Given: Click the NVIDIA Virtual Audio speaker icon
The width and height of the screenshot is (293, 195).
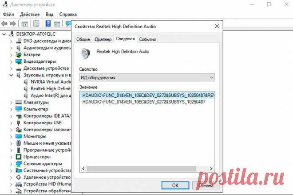Looking at the screenshot, I should pyautogui.click(x=26, y=82).
